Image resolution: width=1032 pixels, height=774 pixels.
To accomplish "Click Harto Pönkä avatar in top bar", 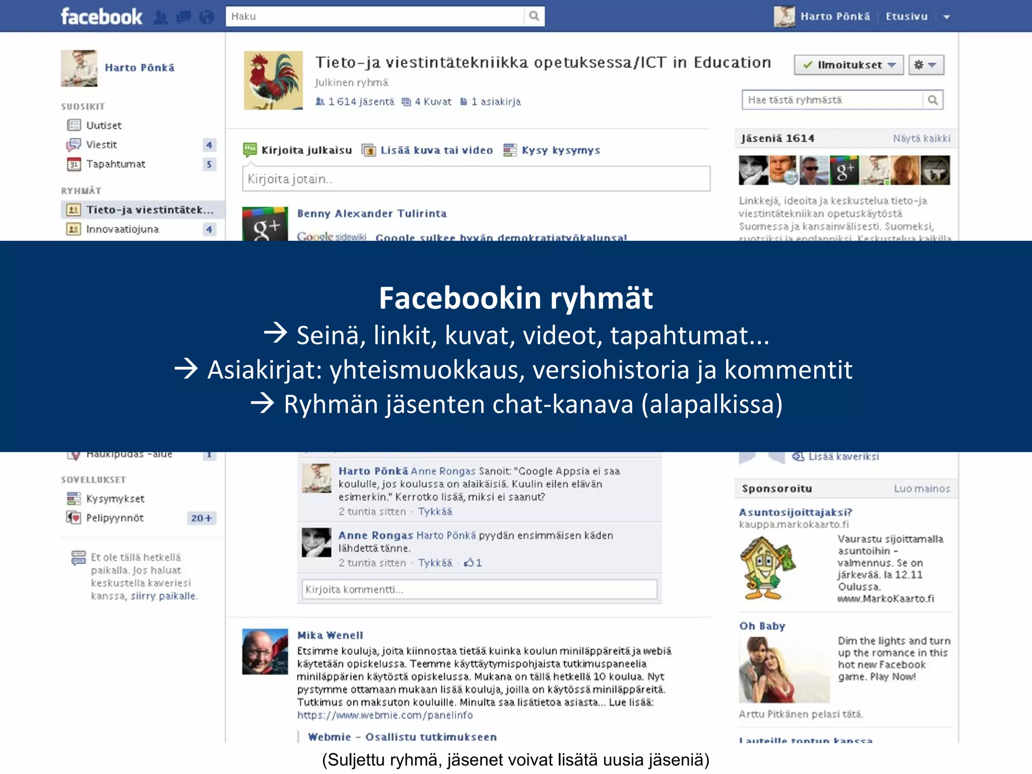I will tap(785, 17).
